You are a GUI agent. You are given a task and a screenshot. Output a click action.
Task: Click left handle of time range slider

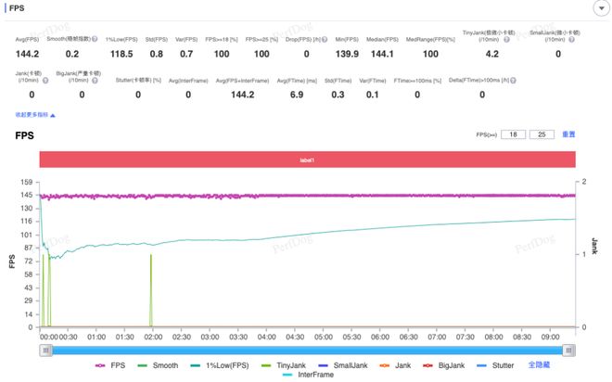pyautogui.click(x=44, y=350)
